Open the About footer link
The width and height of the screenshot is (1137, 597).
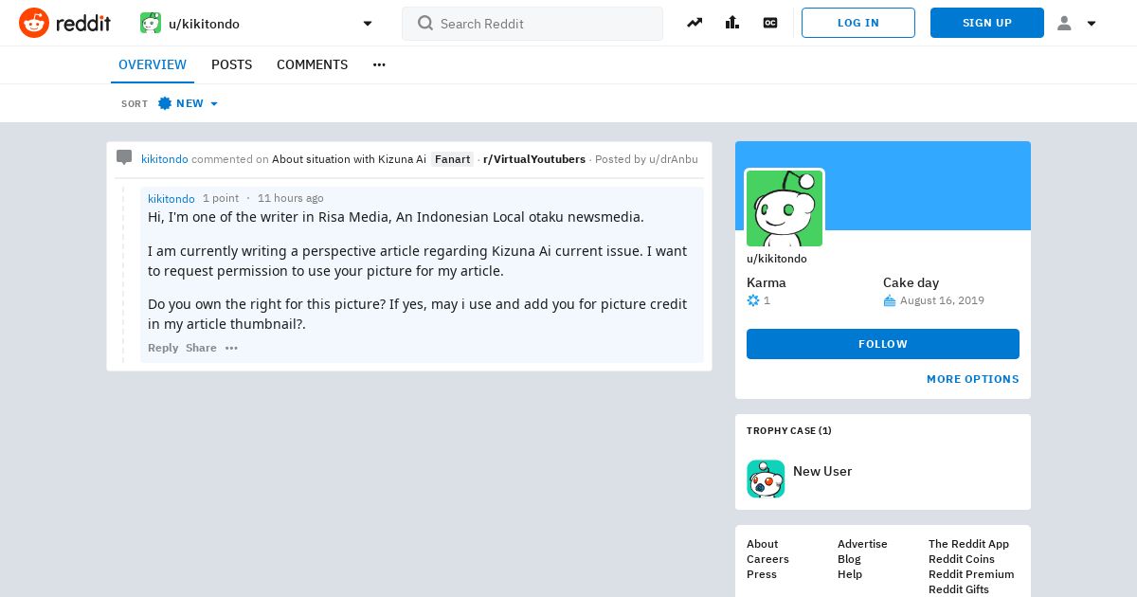coord(762,544)
